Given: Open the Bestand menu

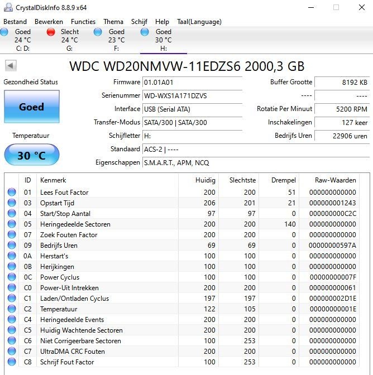Looking at the screenshot, I should pyautogui.click(x=15, y=22).
